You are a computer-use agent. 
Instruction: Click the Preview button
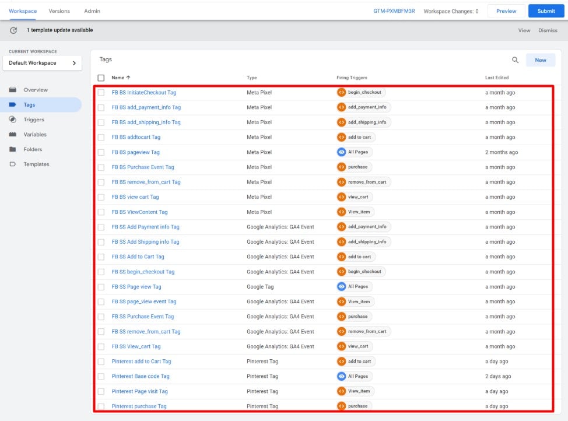click(506, 11)
